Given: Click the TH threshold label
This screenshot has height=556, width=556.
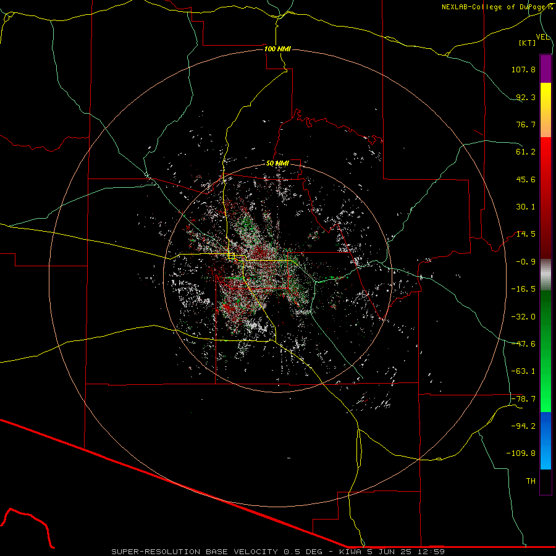Looking at the screenshot, I should [531, 481].
